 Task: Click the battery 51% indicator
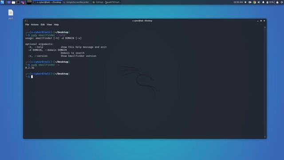[x=270, y=2]
